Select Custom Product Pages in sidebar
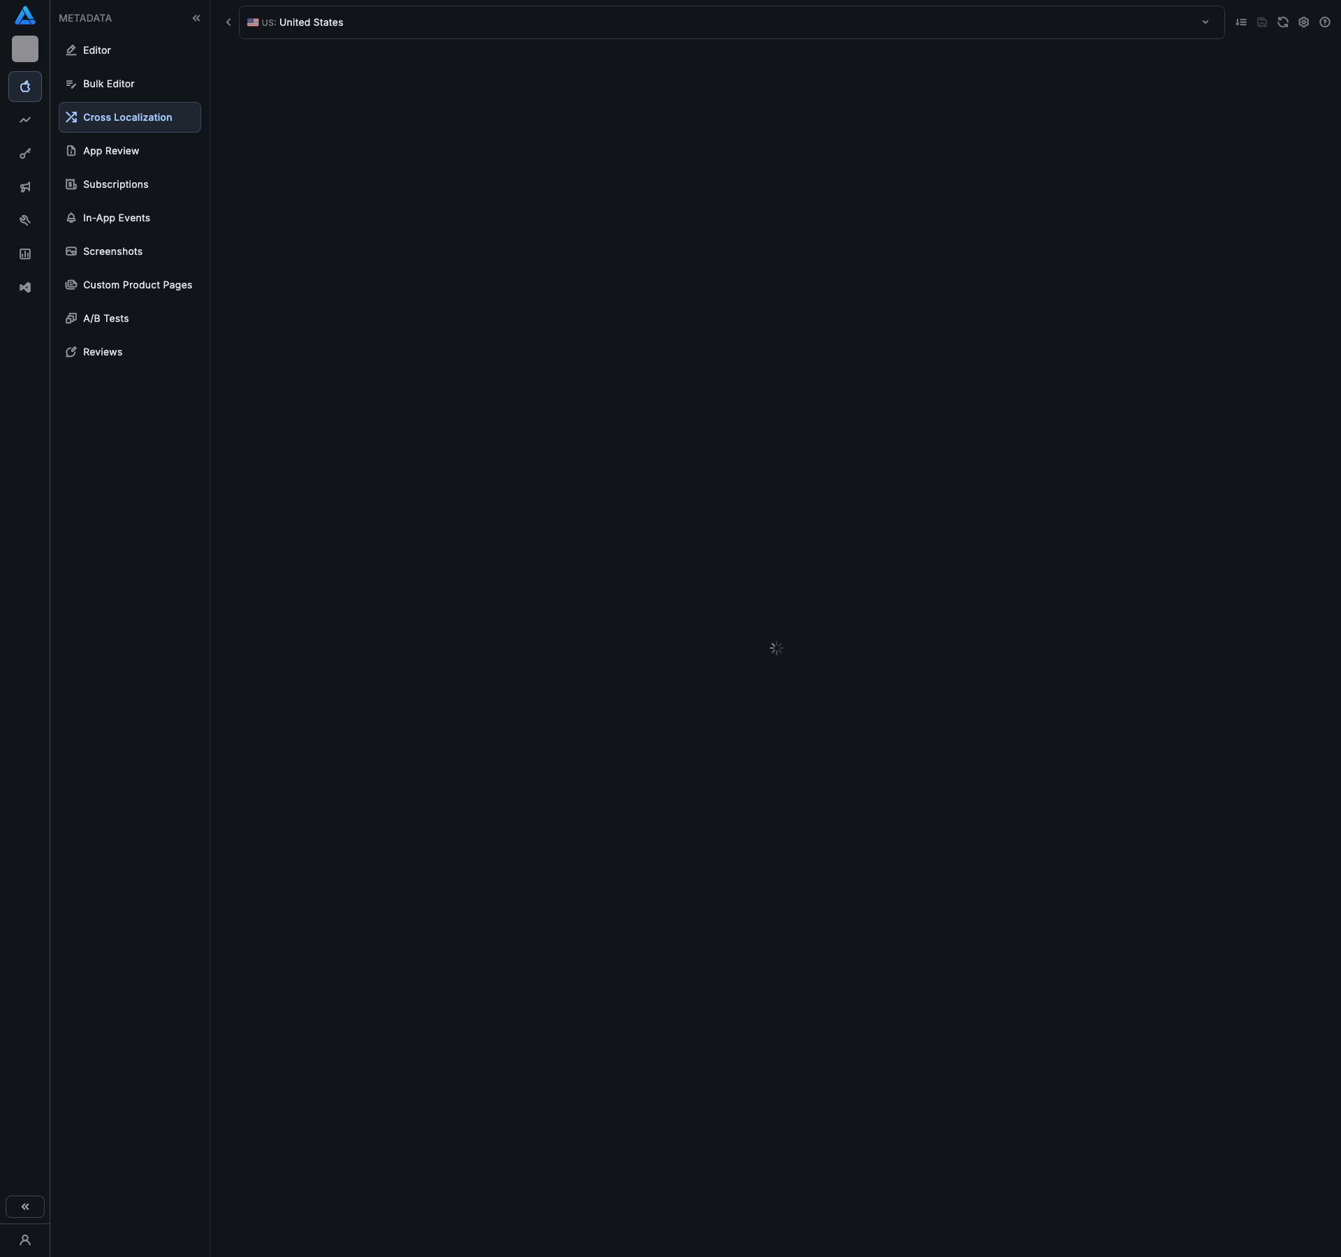This screenshot has width=1341, height=1257. [137, 285]
